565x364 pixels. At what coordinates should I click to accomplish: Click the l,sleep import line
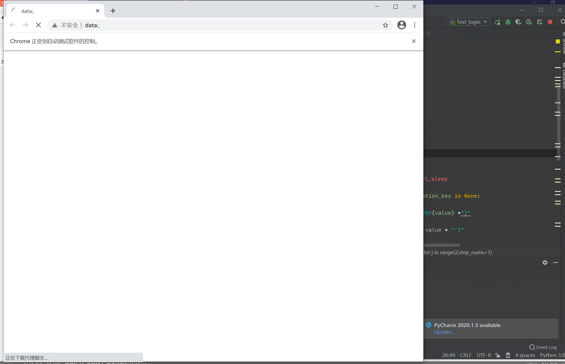pos(436,179)
